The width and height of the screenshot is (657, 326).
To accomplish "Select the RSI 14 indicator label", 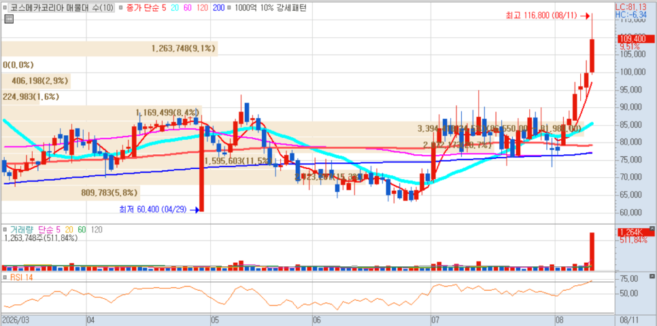I will pyautogui.click(x=21, y=277).
